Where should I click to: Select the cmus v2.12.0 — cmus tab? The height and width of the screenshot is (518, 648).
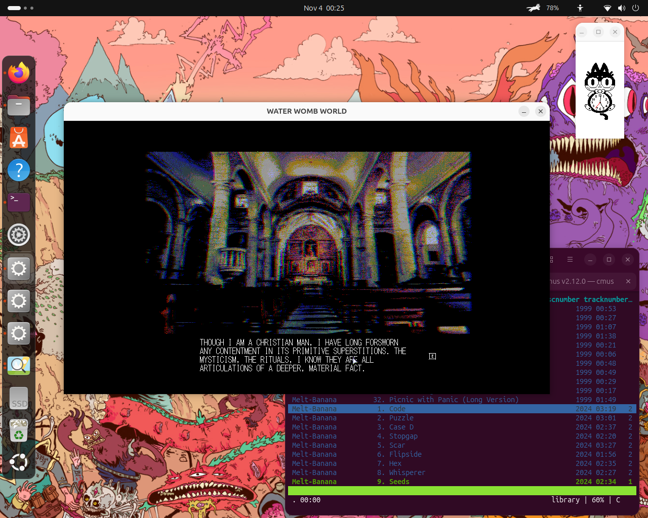coord(582,281)
